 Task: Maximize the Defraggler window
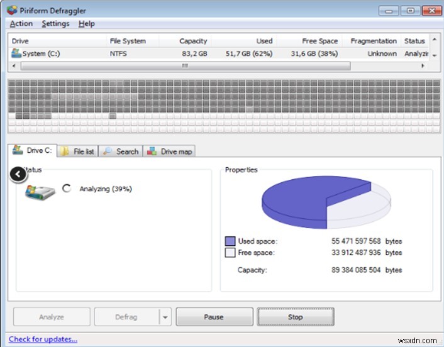410,11
